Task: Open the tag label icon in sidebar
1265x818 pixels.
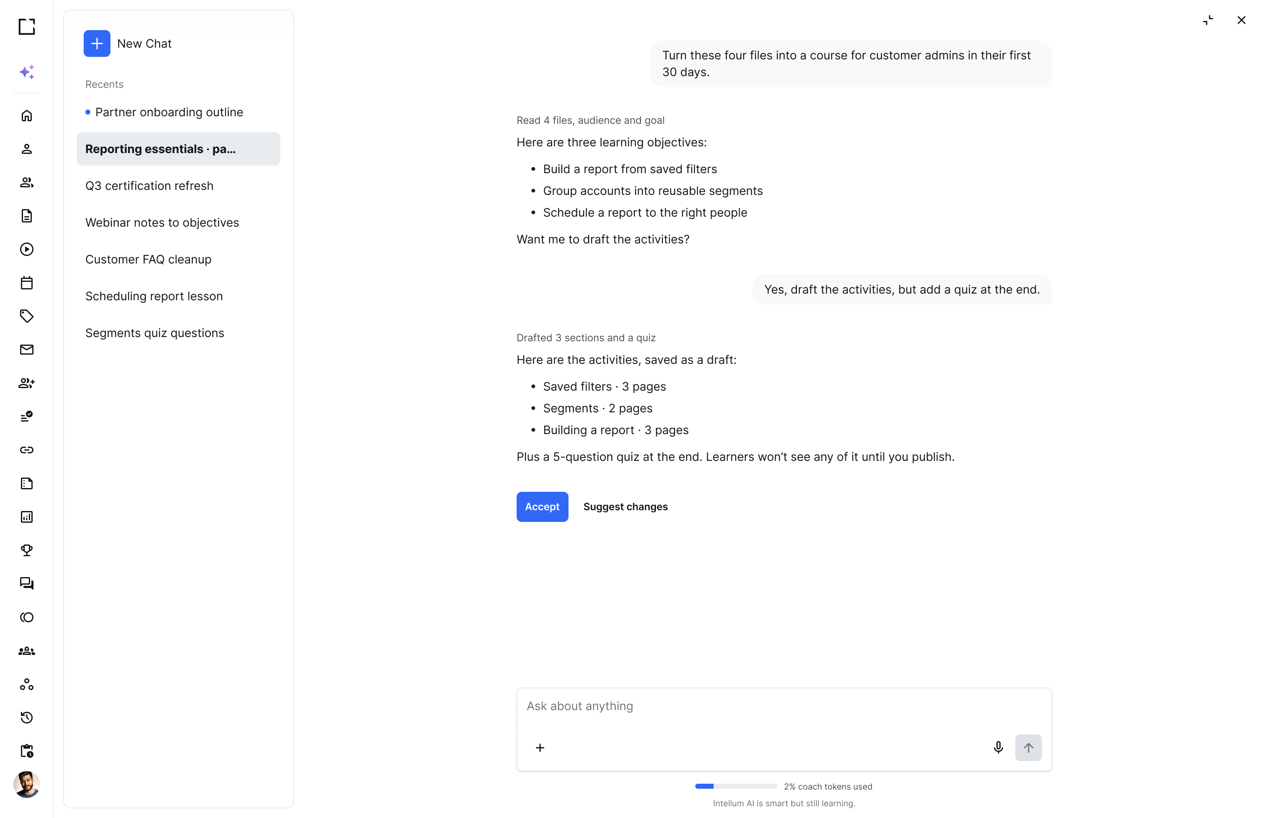Action: click(27, 316)
